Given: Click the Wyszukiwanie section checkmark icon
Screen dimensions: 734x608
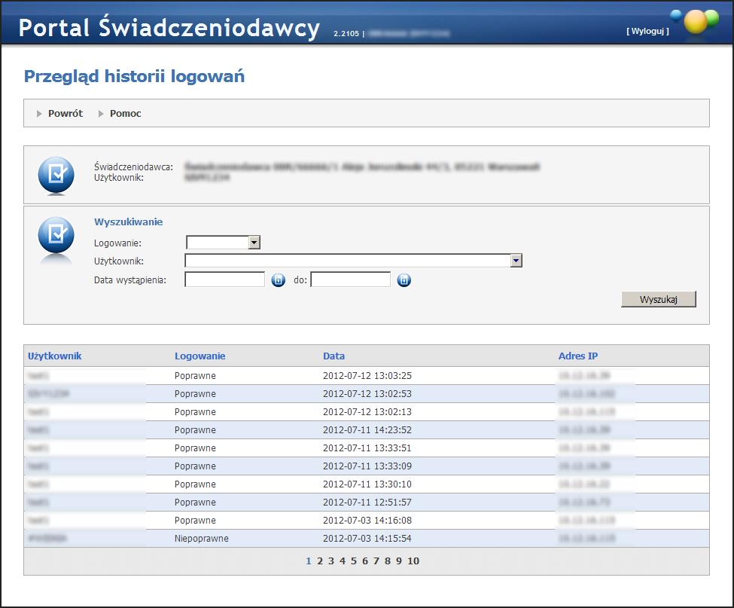Looking at the screenshot, I should [x=56, y=235].
